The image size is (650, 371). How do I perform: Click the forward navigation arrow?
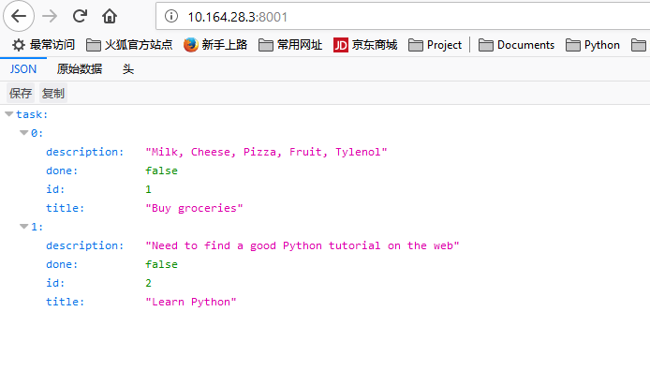tap(50, 16)
